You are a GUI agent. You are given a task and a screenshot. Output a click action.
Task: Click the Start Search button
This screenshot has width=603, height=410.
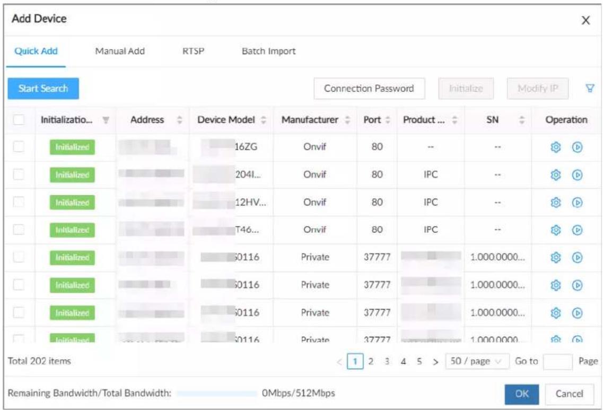(x=43, y=89)
